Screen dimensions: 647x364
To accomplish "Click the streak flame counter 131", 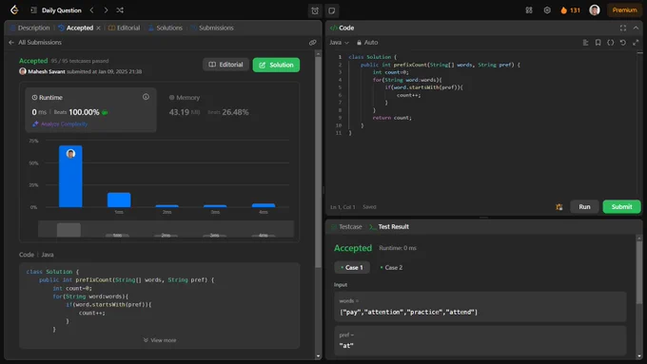I will click(x=570, y=10).
